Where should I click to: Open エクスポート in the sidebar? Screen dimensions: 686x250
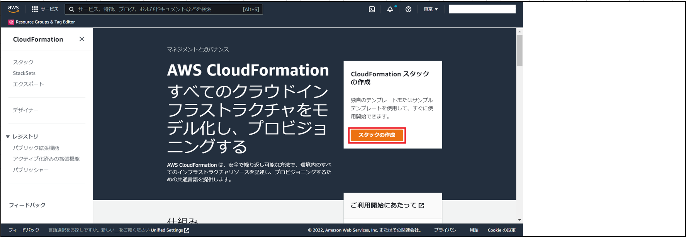pyautogui.click(x=28, y=84)
